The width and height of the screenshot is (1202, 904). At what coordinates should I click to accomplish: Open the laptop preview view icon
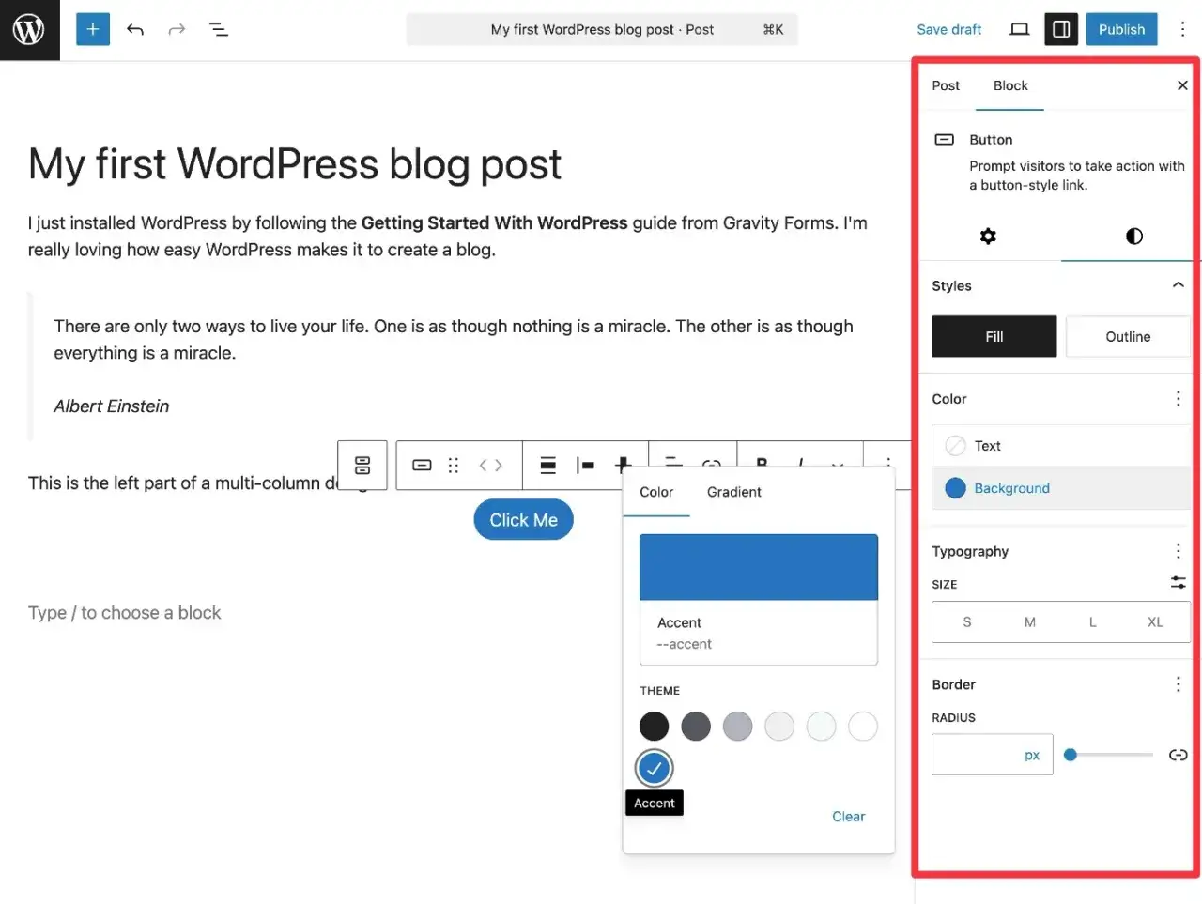[x=1019, y=29]
